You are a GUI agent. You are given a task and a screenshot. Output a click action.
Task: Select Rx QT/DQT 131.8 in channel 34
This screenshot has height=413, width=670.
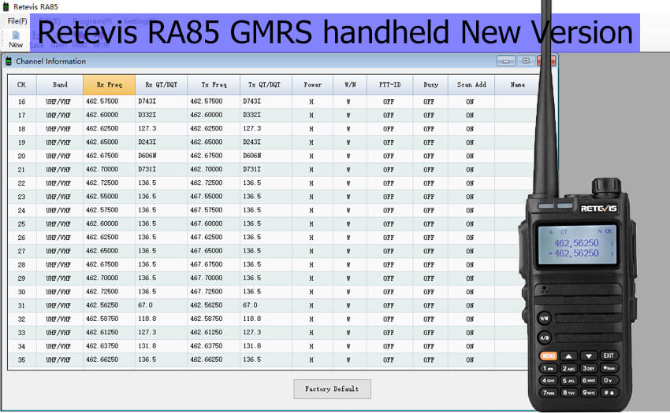tap(161, 346)
